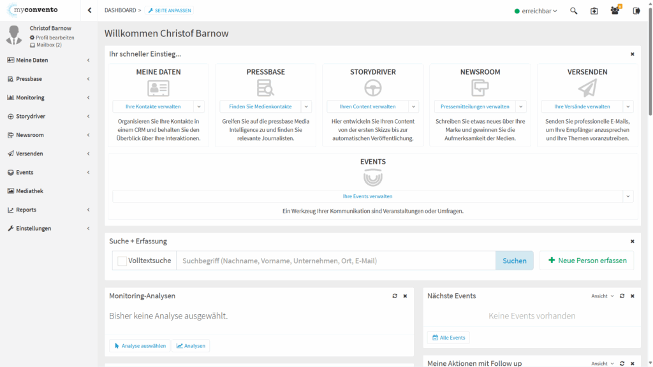
Task: Open the first-aid help icon in top bar
Action: [594, 11]
